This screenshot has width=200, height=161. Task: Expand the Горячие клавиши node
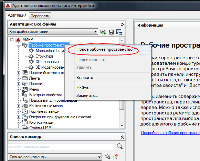[18, 111]
